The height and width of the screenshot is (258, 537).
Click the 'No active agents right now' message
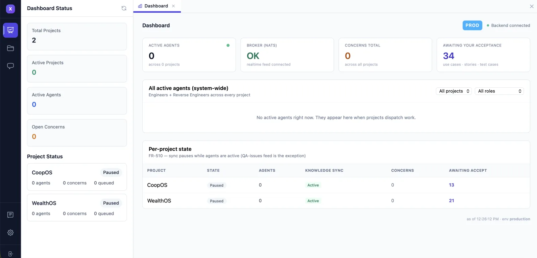coord(336,117)
